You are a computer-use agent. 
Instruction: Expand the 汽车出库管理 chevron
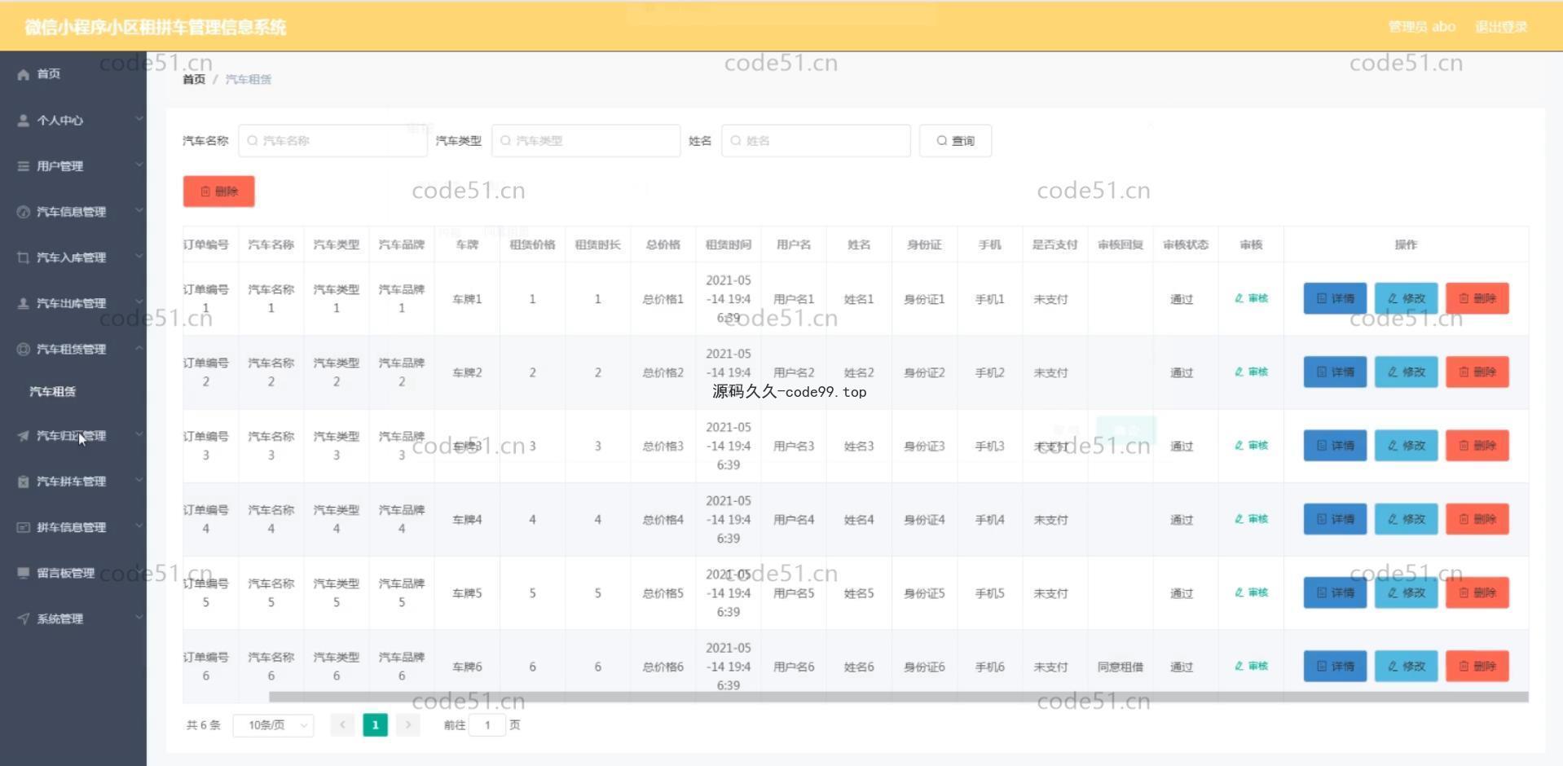pos(139,302)
